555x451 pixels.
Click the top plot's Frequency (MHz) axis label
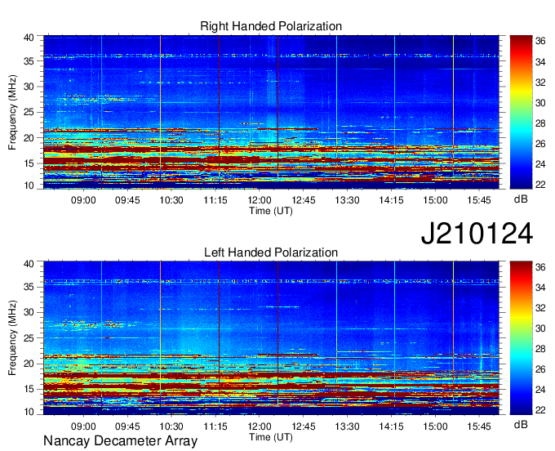click(x=12, y=112)
